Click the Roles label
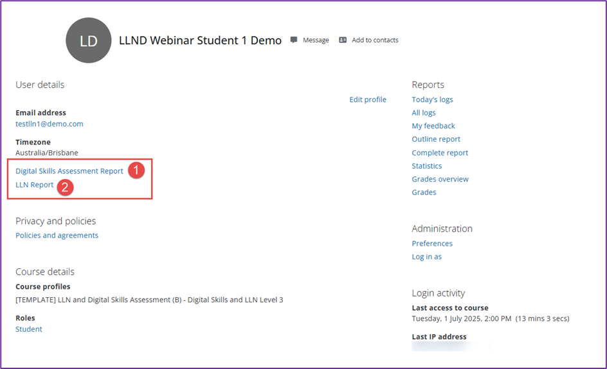The image size is (607, 369). tap(25, 318)
